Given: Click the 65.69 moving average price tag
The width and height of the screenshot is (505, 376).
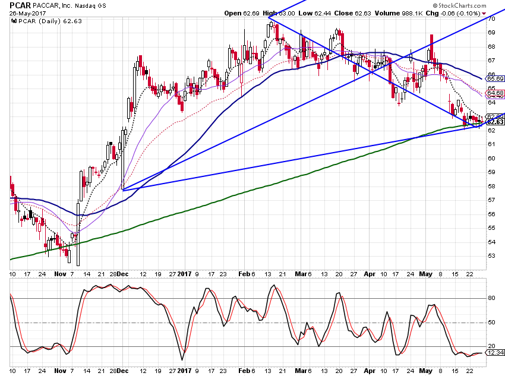Looking at the screenshot, I should [x=495, y=78].
